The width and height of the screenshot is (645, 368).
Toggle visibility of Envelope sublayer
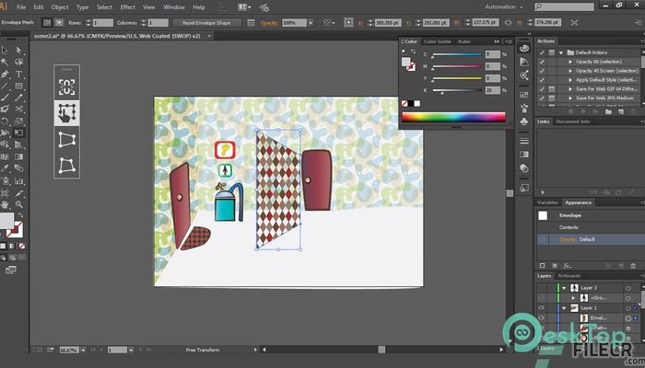[542, 318]
